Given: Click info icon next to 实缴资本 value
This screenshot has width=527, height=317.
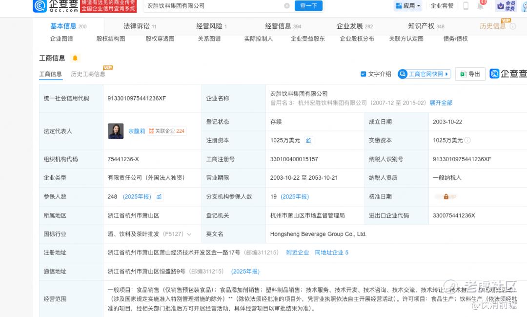Looking at the screenshot, I should coord(467,140).
